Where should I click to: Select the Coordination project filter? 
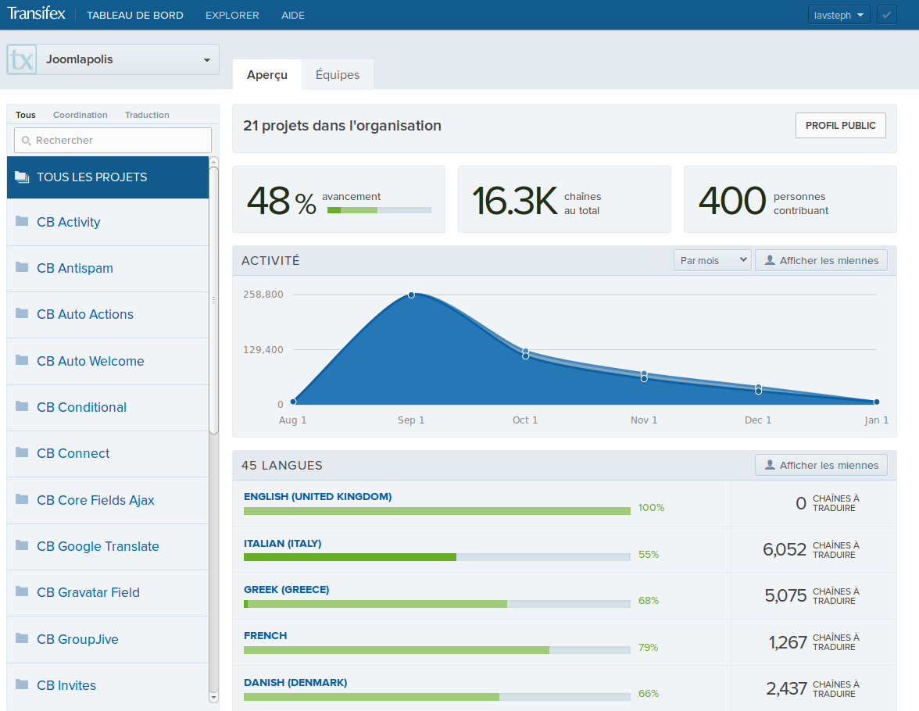tap(80, 115)
